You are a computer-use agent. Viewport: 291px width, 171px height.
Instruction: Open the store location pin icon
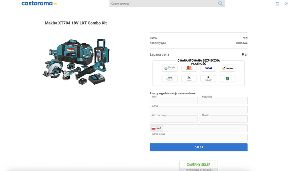pyautogui.click(x=286, y=4)
